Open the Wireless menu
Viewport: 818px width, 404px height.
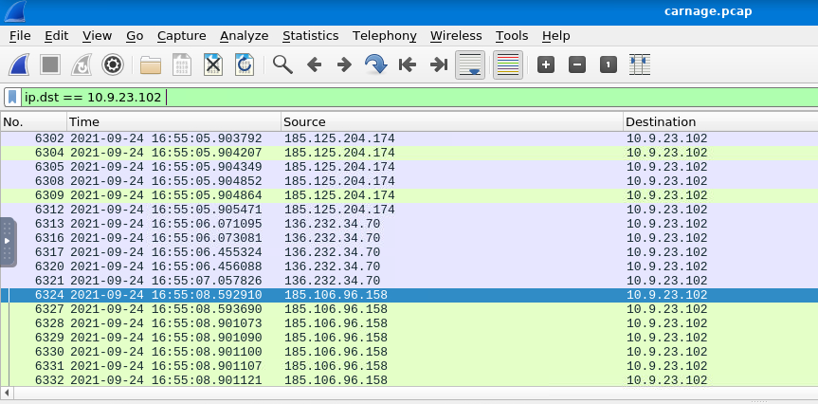[456, 36]
